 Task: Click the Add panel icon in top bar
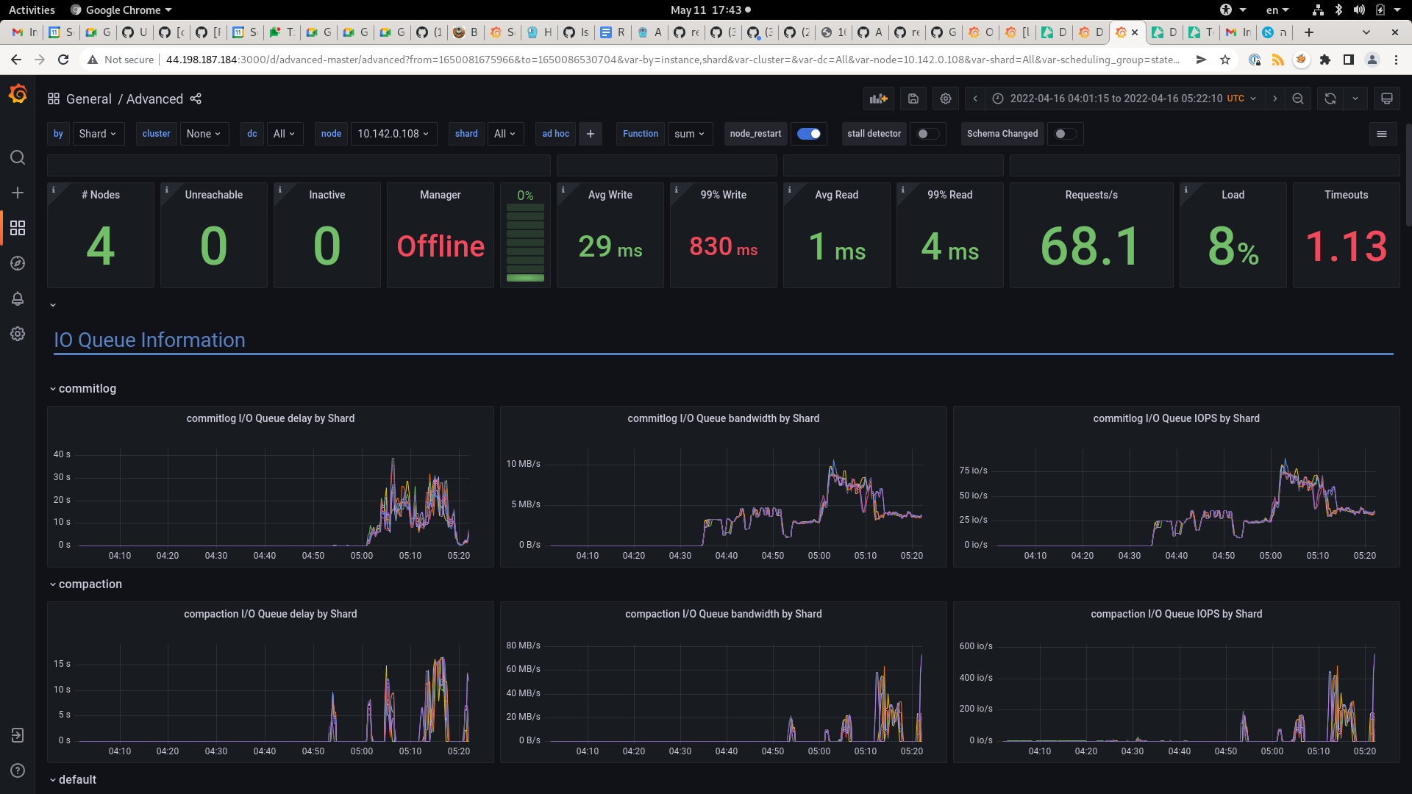click(878, 98)
